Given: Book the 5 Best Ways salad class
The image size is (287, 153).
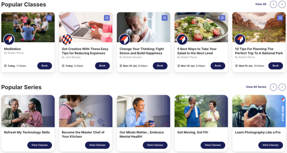Looking at the screenshot, I should point(218,66).
